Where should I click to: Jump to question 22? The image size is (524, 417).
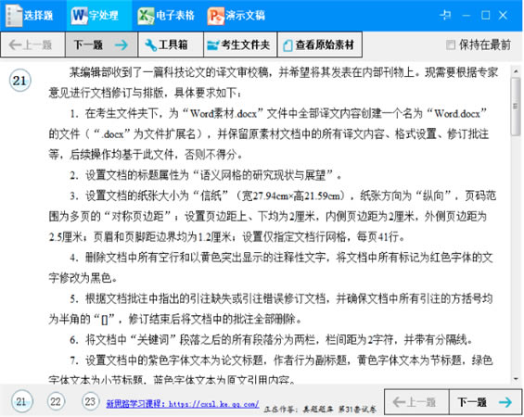click(56, 401)
